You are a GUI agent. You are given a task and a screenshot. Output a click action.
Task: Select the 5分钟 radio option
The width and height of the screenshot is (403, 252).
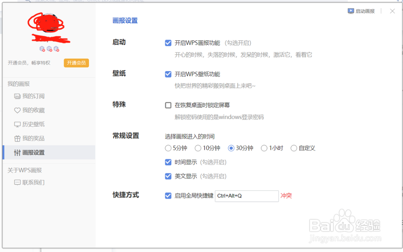click(x=168, y=148)
